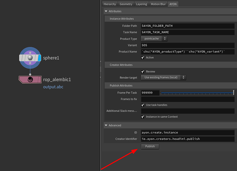Uncheck Use task handles
Screen dimensions: 237x171
point(143,105)
